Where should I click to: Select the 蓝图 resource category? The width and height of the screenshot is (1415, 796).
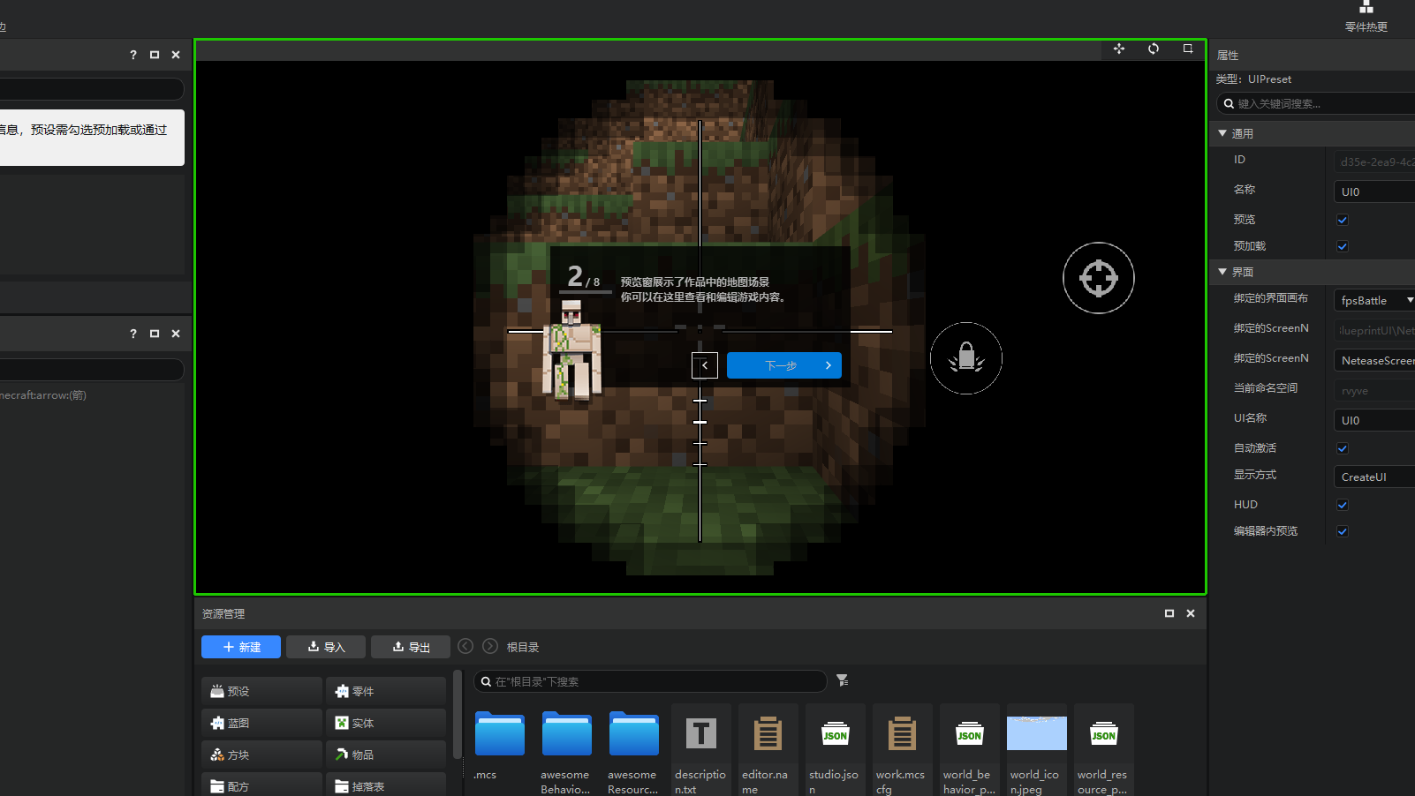(x=261, y=723)
